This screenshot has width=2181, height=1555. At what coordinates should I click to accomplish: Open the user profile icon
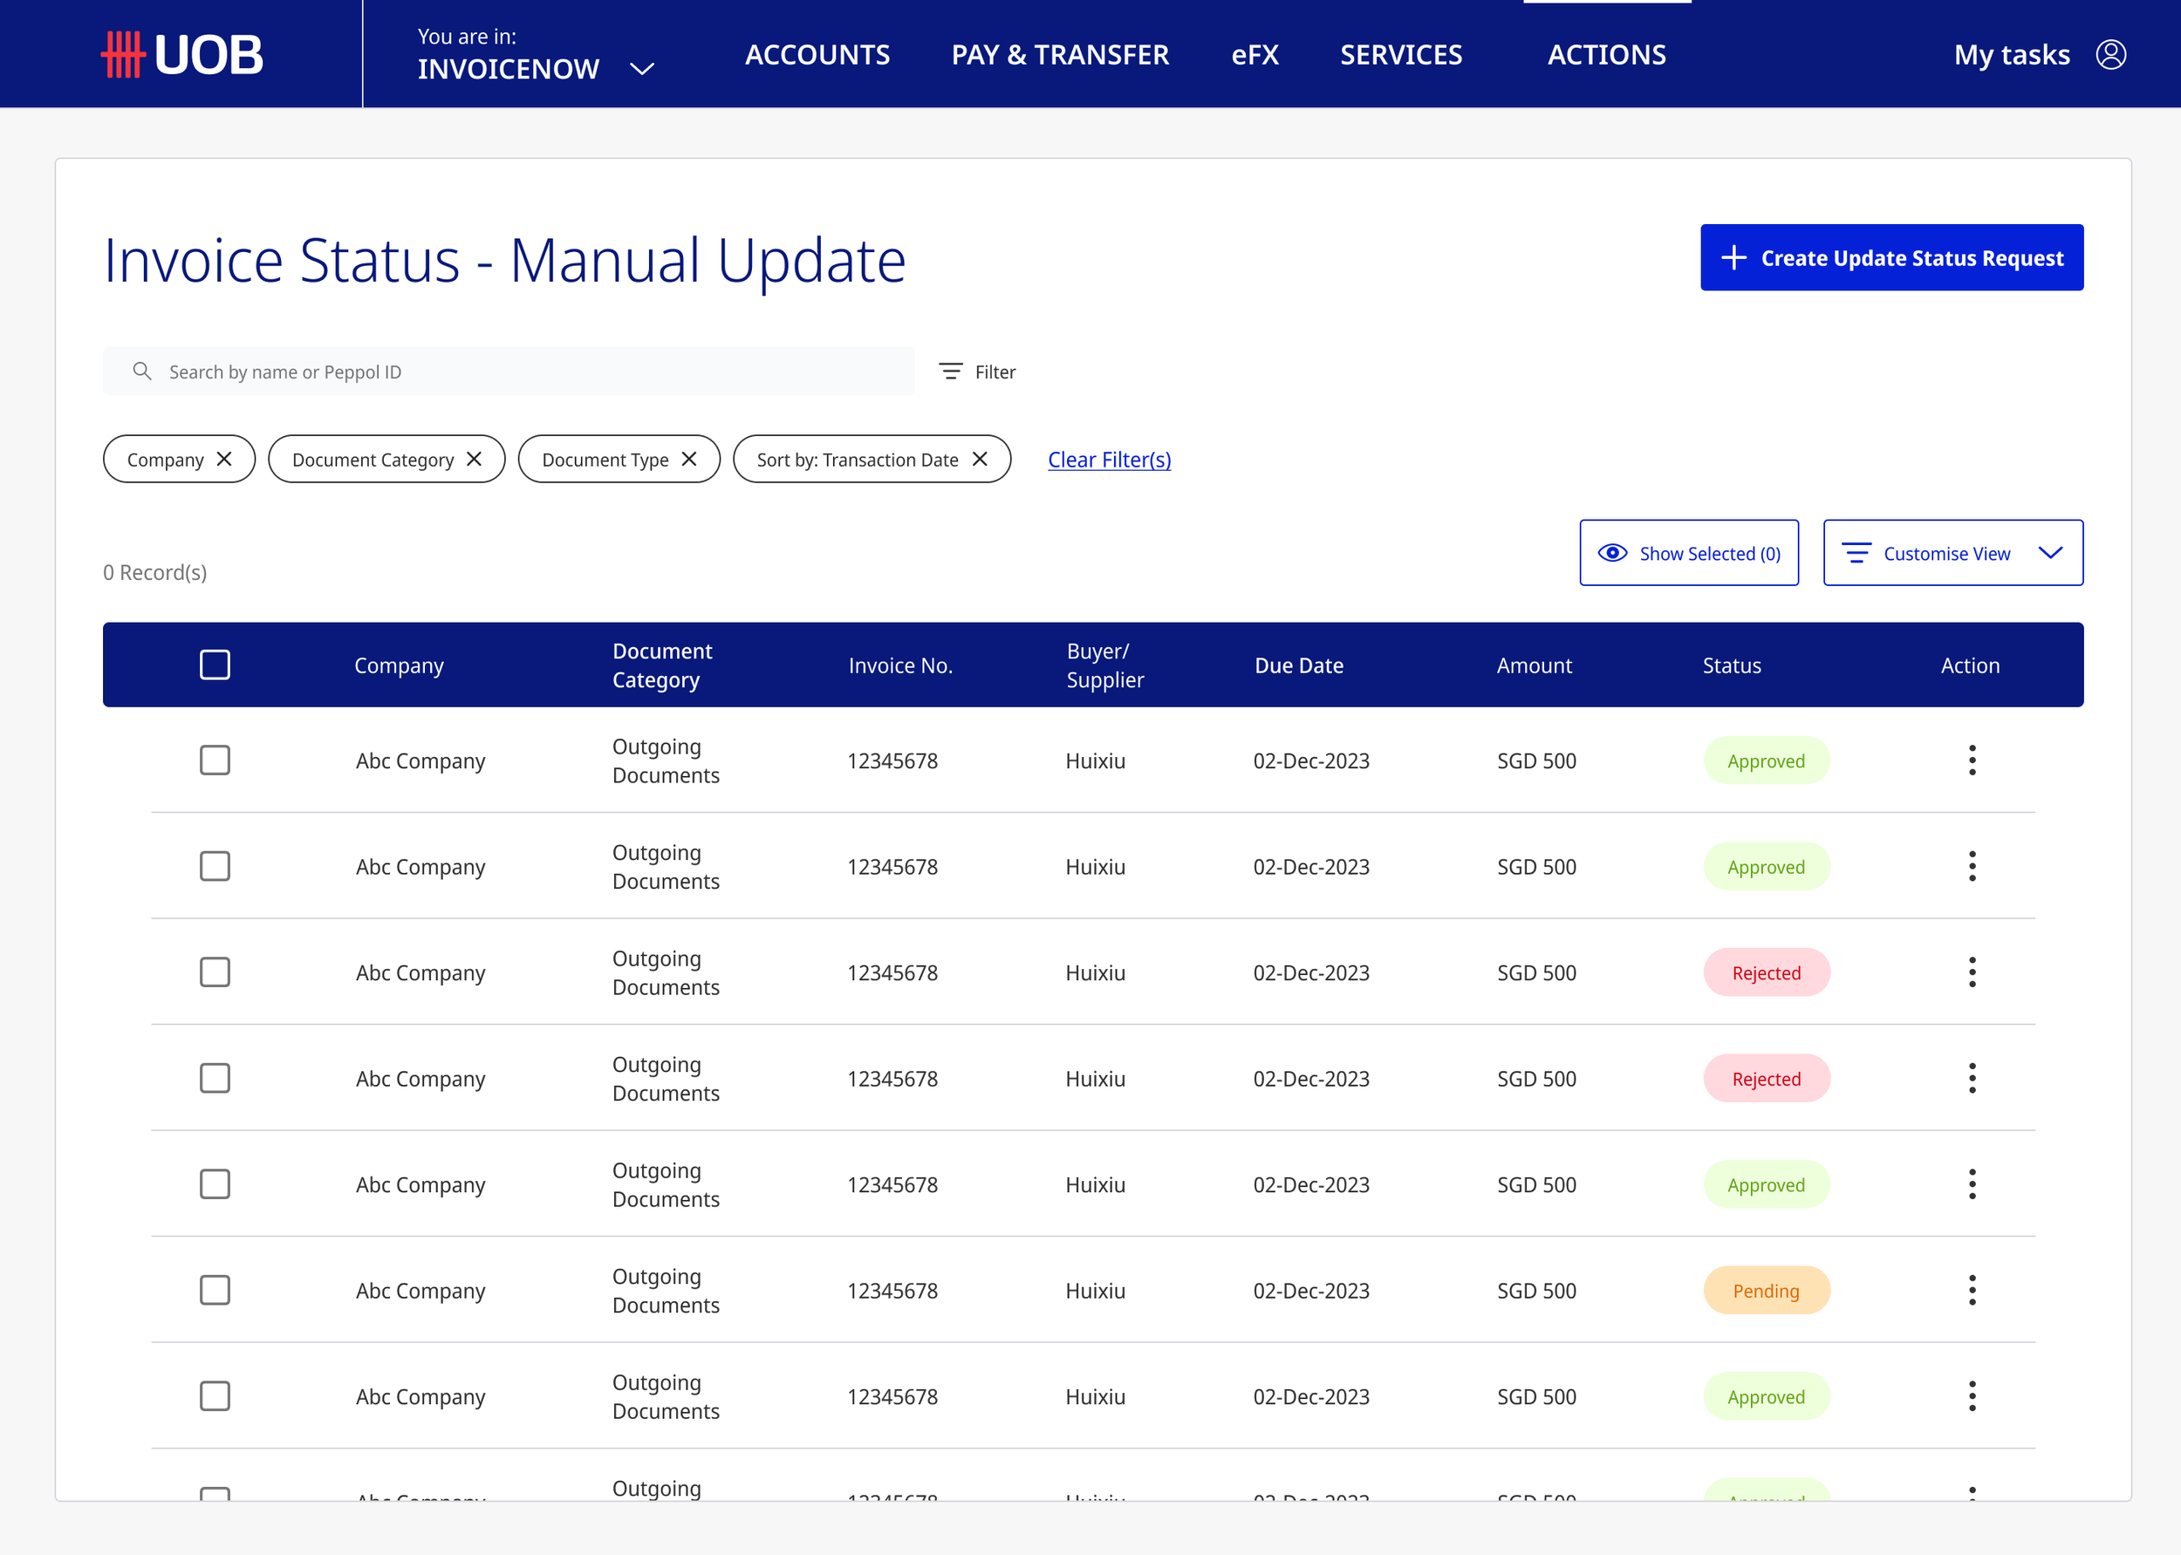click(x=2111, y=55)
